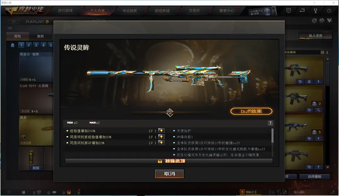
Task: Click the power exit icon
Action: (329, 10)
